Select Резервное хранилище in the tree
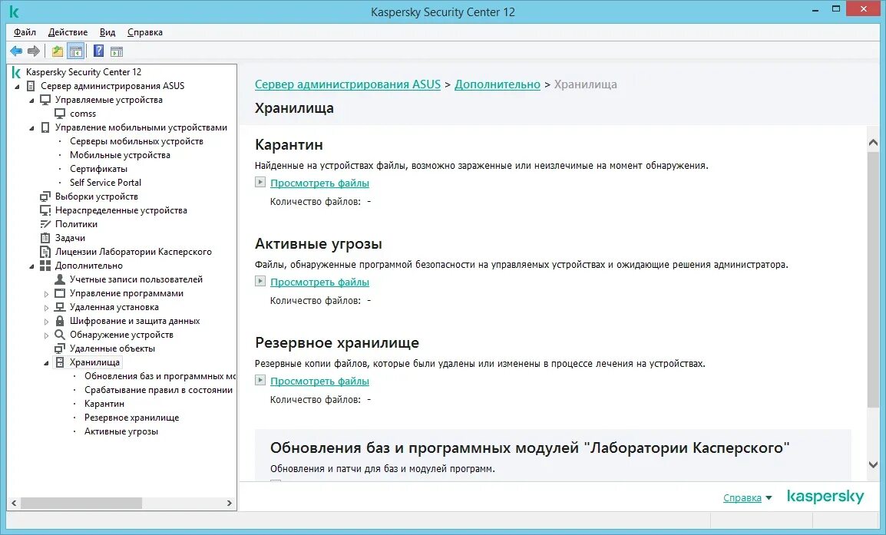This screenshot has width=886, height=535. 131,418
